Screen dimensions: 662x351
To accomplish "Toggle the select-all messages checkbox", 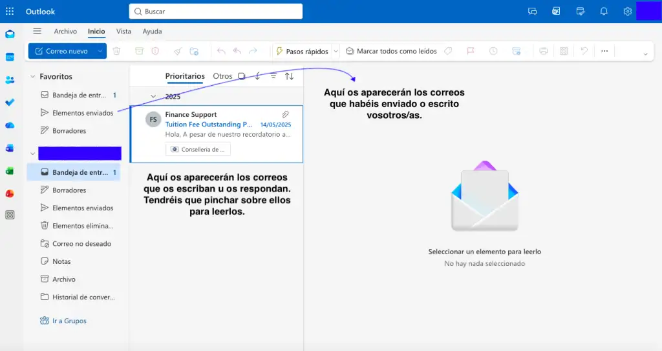I will click(x=241, y=76).
